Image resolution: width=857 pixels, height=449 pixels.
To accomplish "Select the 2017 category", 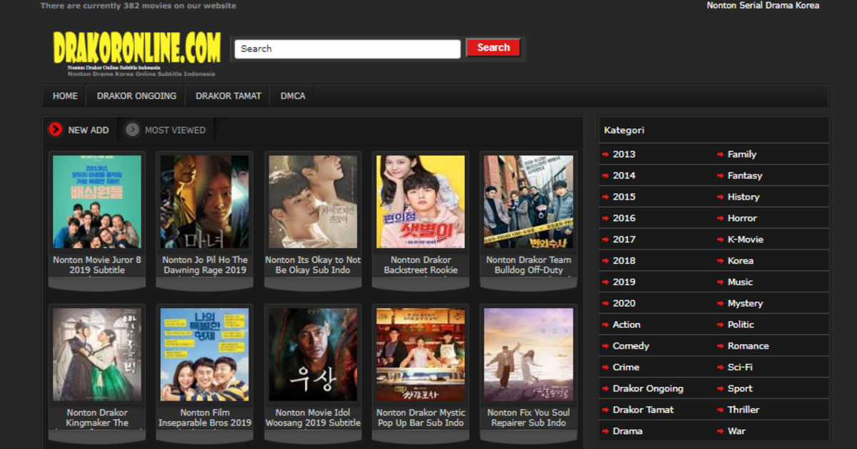I will tap(623, 239).
